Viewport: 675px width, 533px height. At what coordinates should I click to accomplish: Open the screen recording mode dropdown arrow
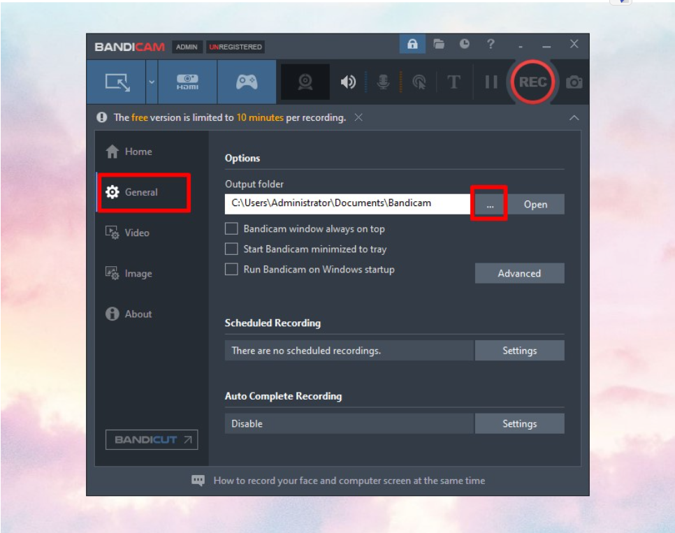[152, 82]
